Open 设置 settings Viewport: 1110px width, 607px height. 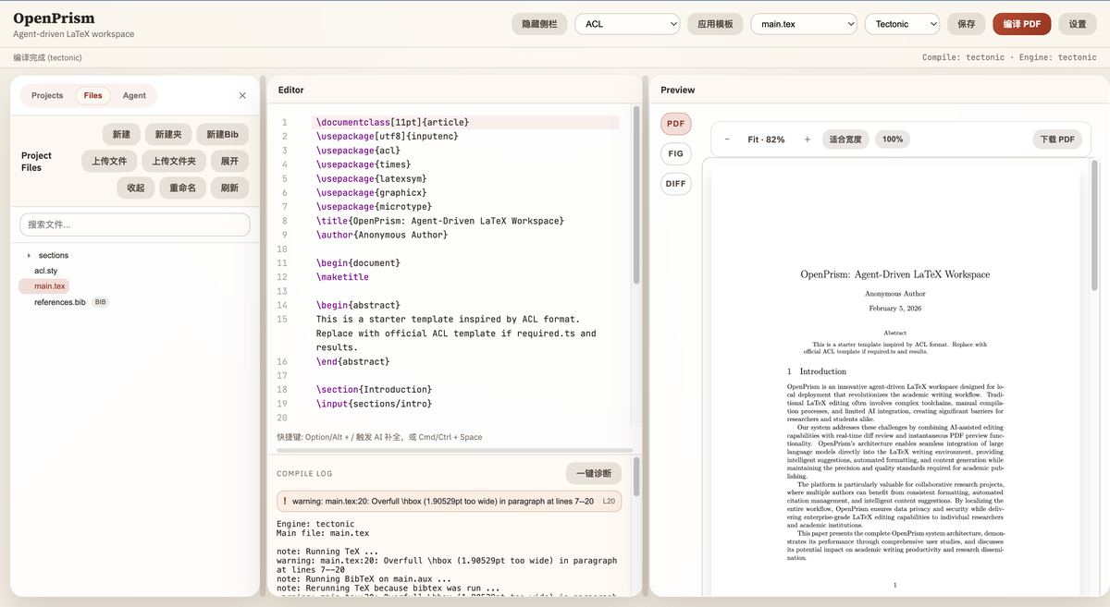1078,24
